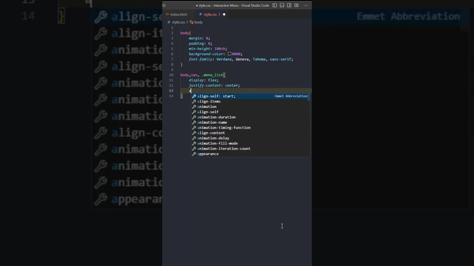Toggle the bottom panel layout icon
Image resolution: width=474 pixels, height=266 pixels.
282,6
